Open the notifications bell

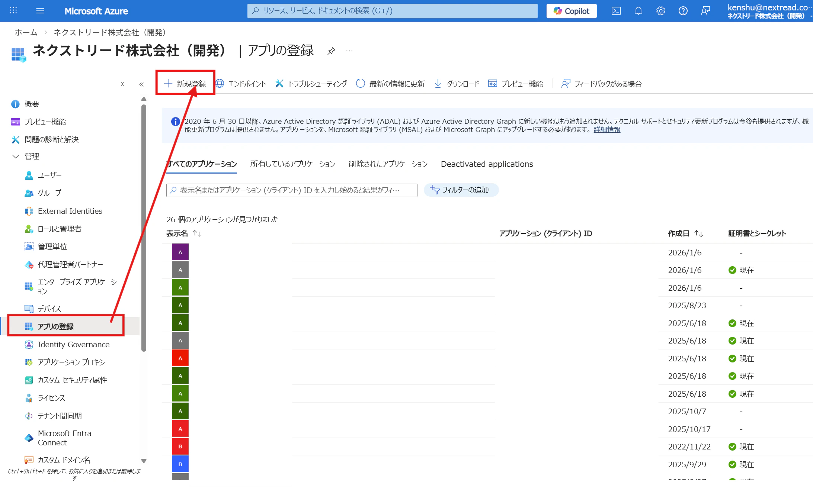point(638,11)
